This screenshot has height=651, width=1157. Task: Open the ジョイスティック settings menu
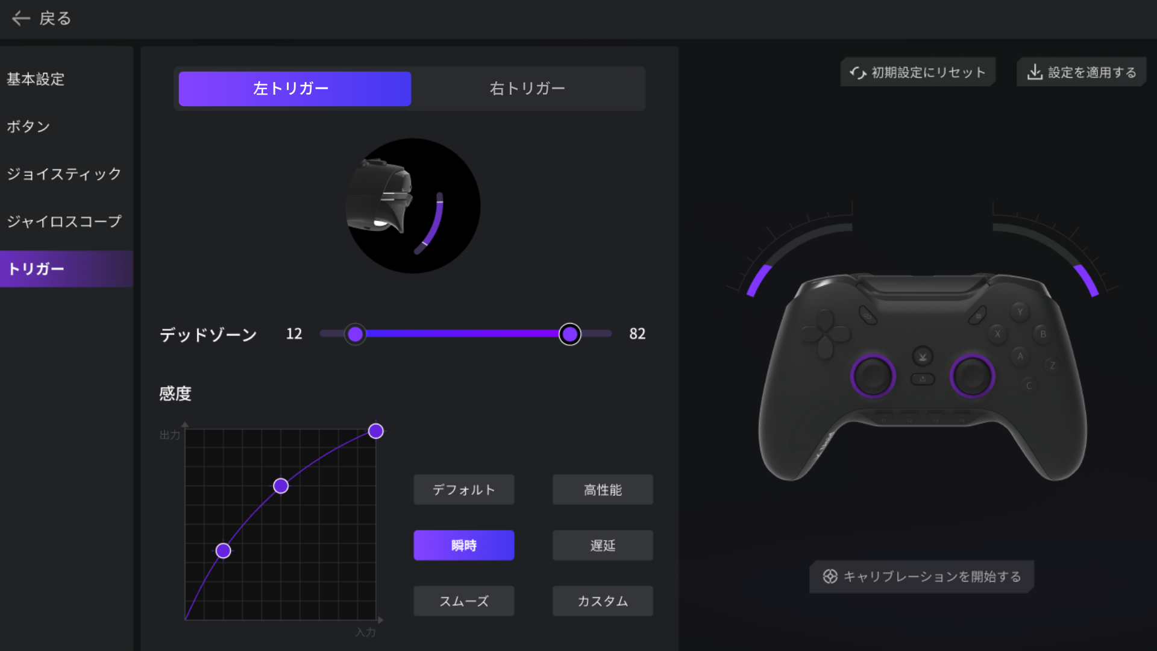coord(64,174)
